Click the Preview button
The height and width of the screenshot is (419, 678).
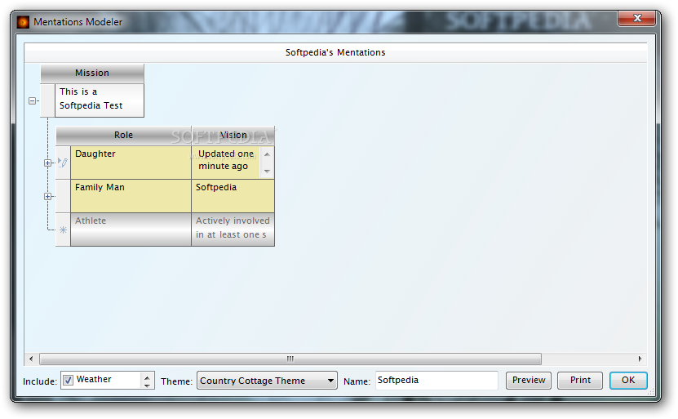click(x=529, y=381)
